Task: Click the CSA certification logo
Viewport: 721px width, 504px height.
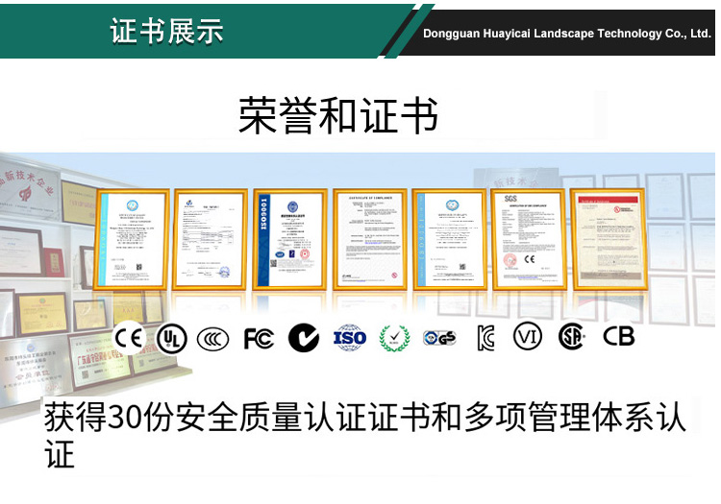Action: point(572,337)
